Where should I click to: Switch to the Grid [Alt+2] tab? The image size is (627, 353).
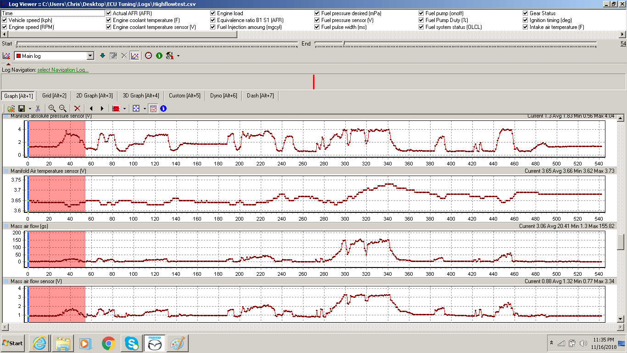[54, 96]
